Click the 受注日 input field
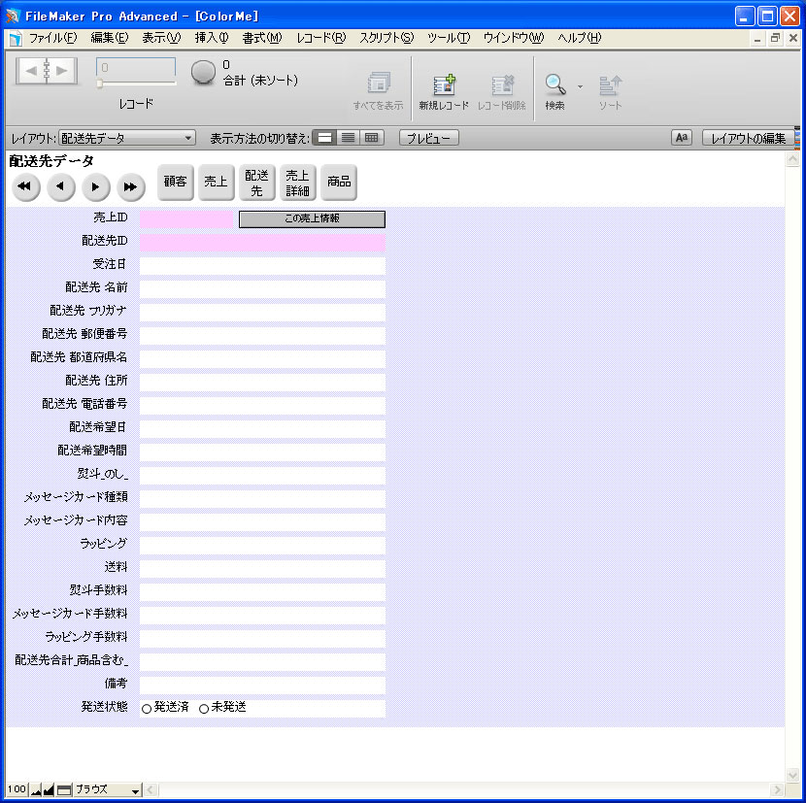The image size is (806, 803). click(262, 266)
